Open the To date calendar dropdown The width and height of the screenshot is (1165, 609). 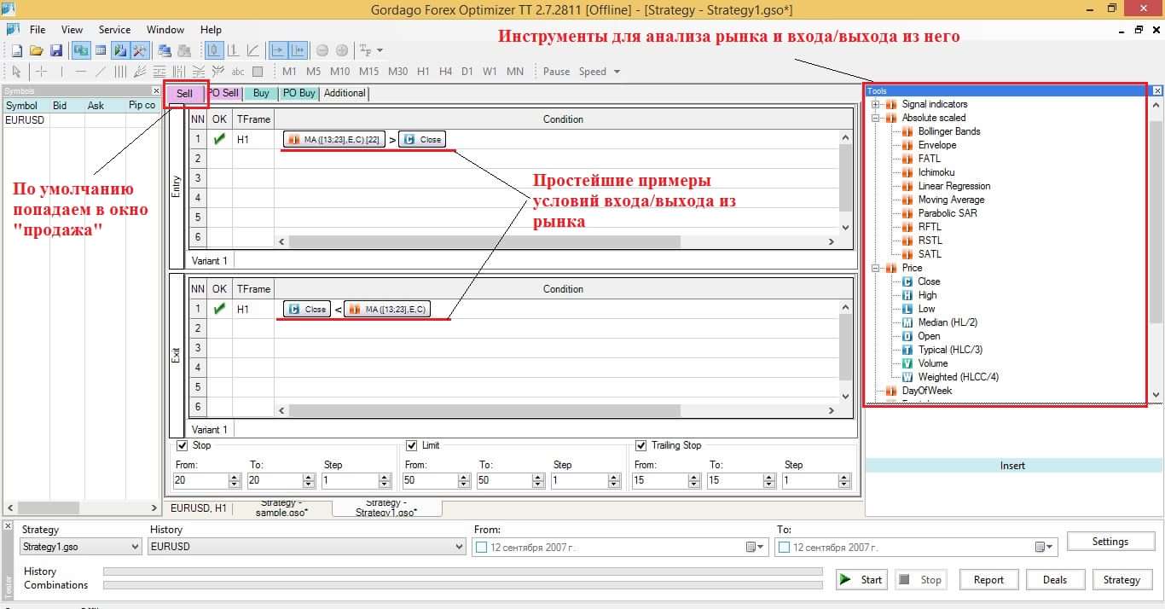tap(1046, 547)
